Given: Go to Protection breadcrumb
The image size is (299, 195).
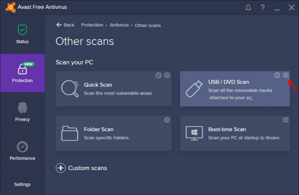Looking at the screenshot, I should [92, 25].
